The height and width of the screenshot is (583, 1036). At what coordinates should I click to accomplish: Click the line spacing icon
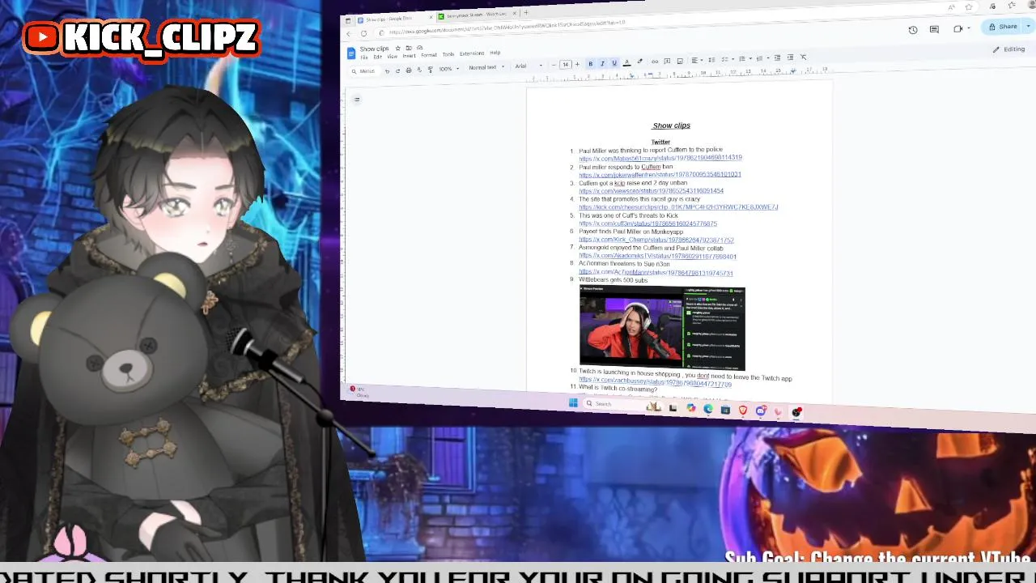(x=711, y=60)
